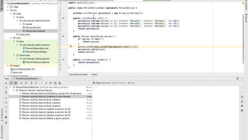Viewport: 248px width, 140px height.
Task: Click PersonServiceImpl breadcrumb
Action: click(x=78, y=74)
